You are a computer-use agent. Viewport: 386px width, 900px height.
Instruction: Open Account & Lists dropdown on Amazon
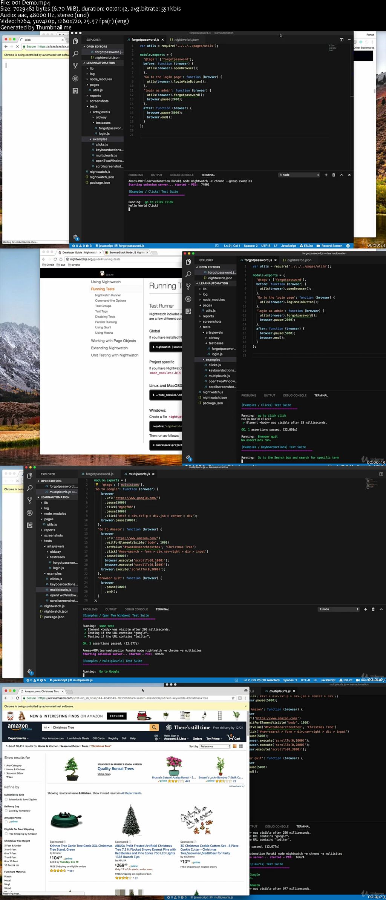[176, 737]
